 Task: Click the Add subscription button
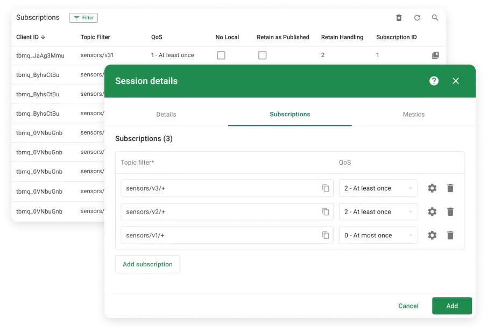tap(147, 264)
